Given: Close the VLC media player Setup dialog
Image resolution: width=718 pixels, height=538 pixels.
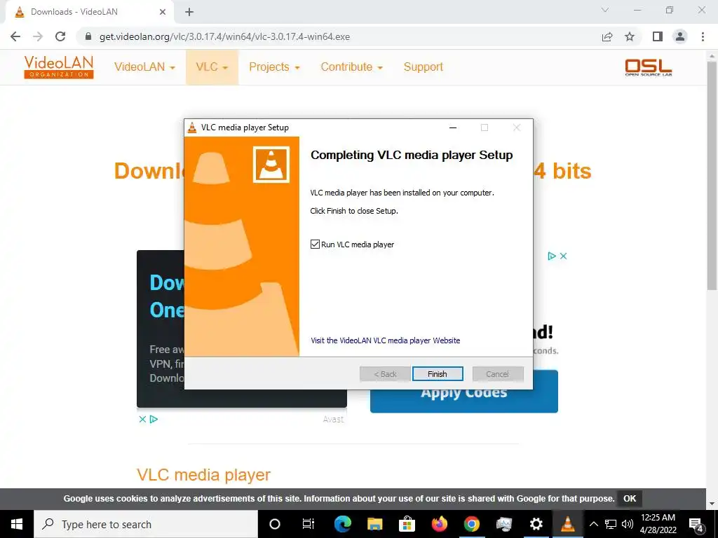Looking at the screenshot, I should [517, 127].
